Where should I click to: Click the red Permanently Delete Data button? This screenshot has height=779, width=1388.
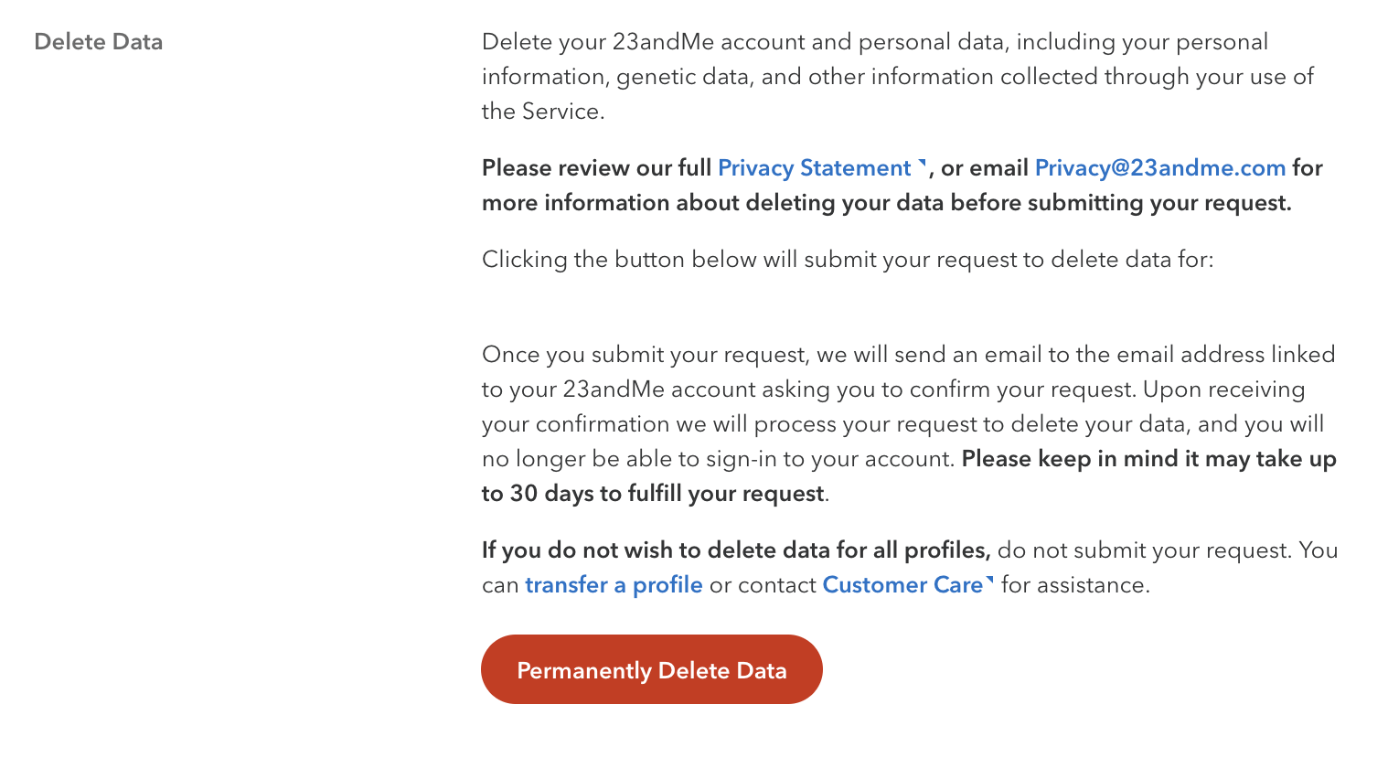click(x=652, y=669)
